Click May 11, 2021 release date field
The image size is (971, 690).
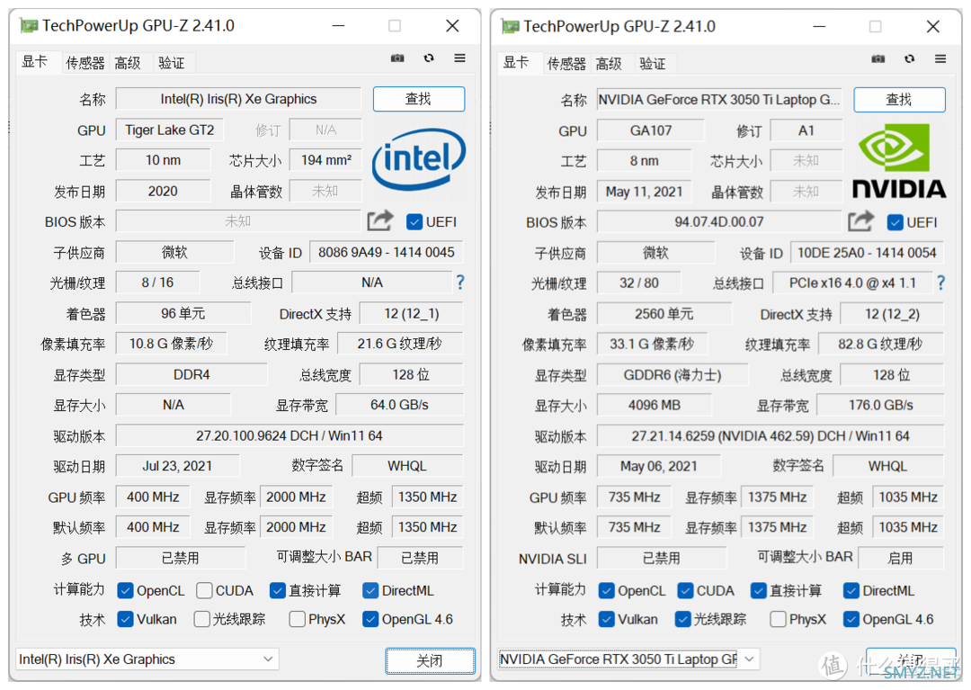click(x=644, y=192)
